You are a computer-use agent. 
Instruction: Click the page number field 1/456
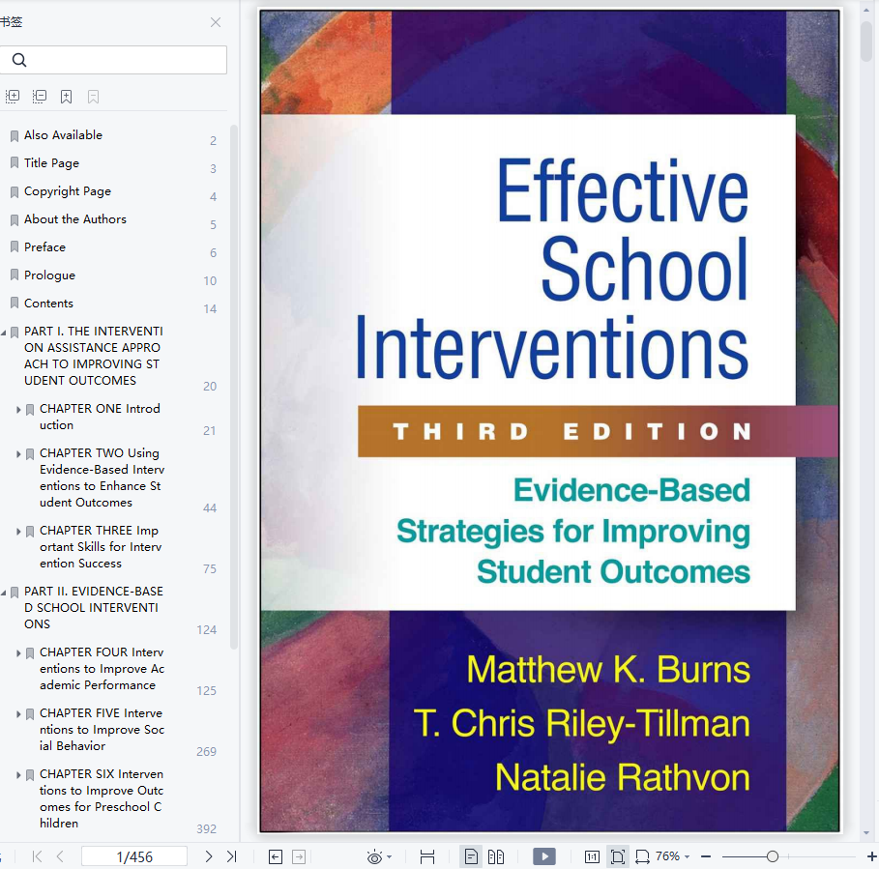(x=134, y=856)
